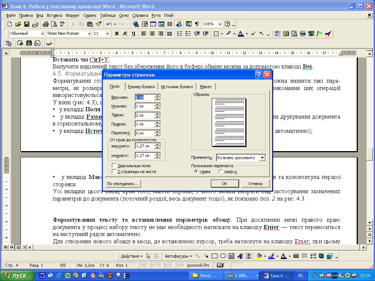The height and width of the screenshot is (281, 375).
Task: Create a new blank document icon
Action: tap(10, 24)
